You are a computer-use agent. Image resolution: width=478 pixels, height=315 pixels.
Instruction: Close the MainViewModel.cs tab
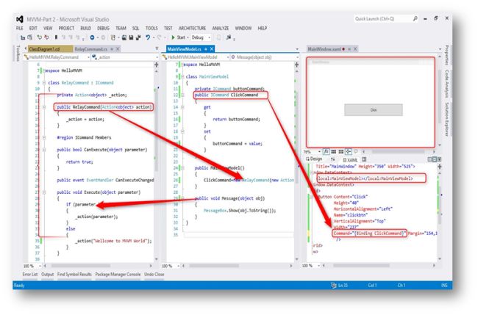point(212,49)
